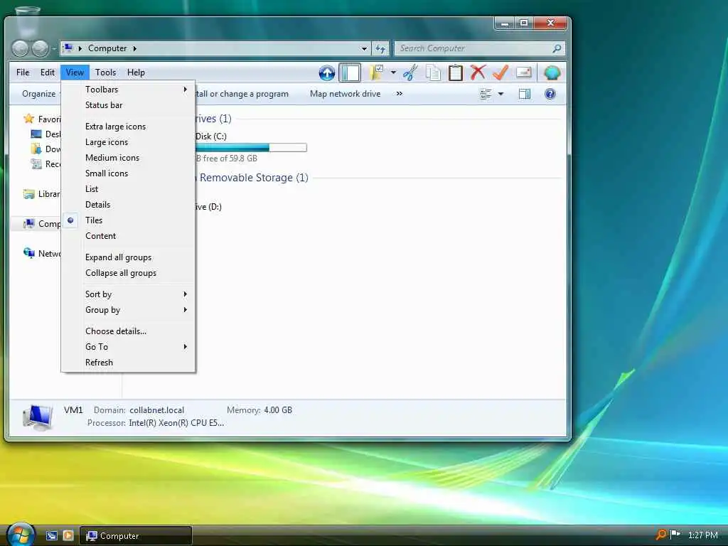
Task: Open the Help menu
Action: point(136,73)
